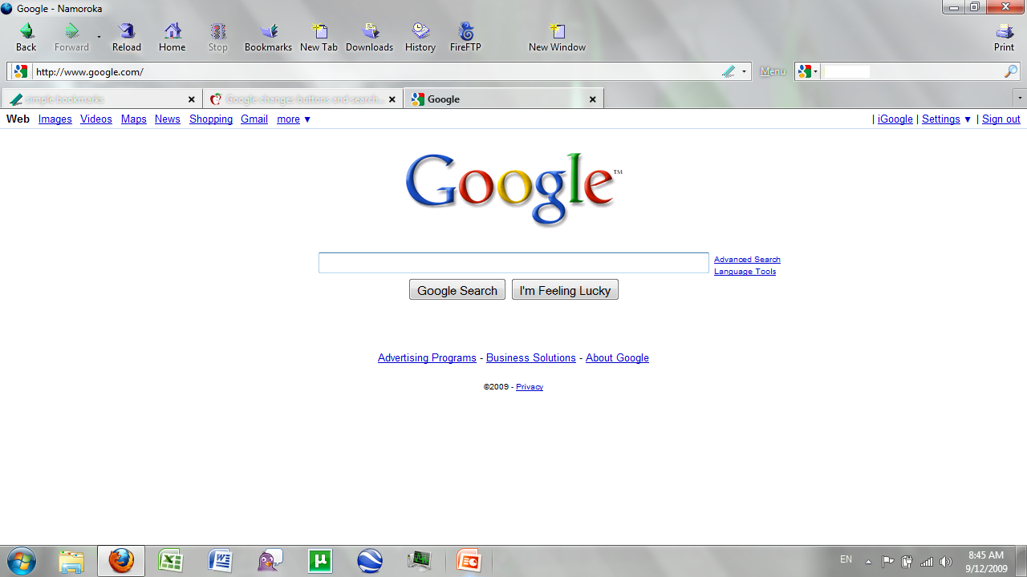
Task: Open the About Google link
Action: point(617,358)
